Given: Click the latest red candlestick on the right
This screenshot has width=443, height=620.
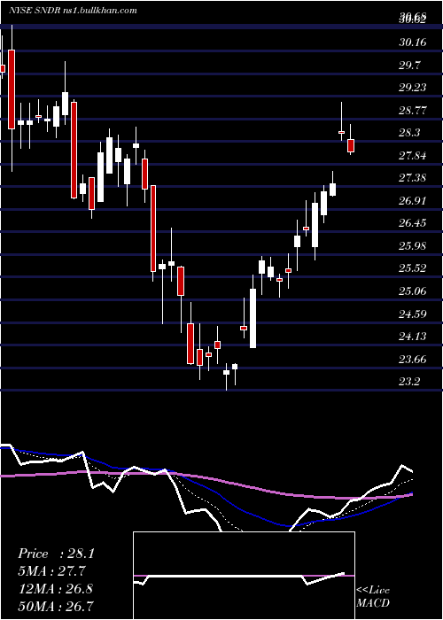Looking at the screenshot, I should [351, 145].
